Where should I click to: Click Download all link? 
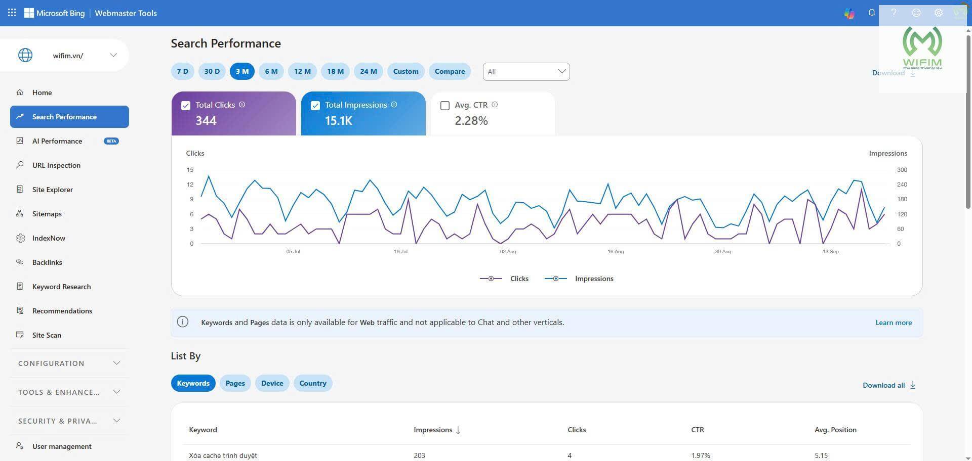889,385
